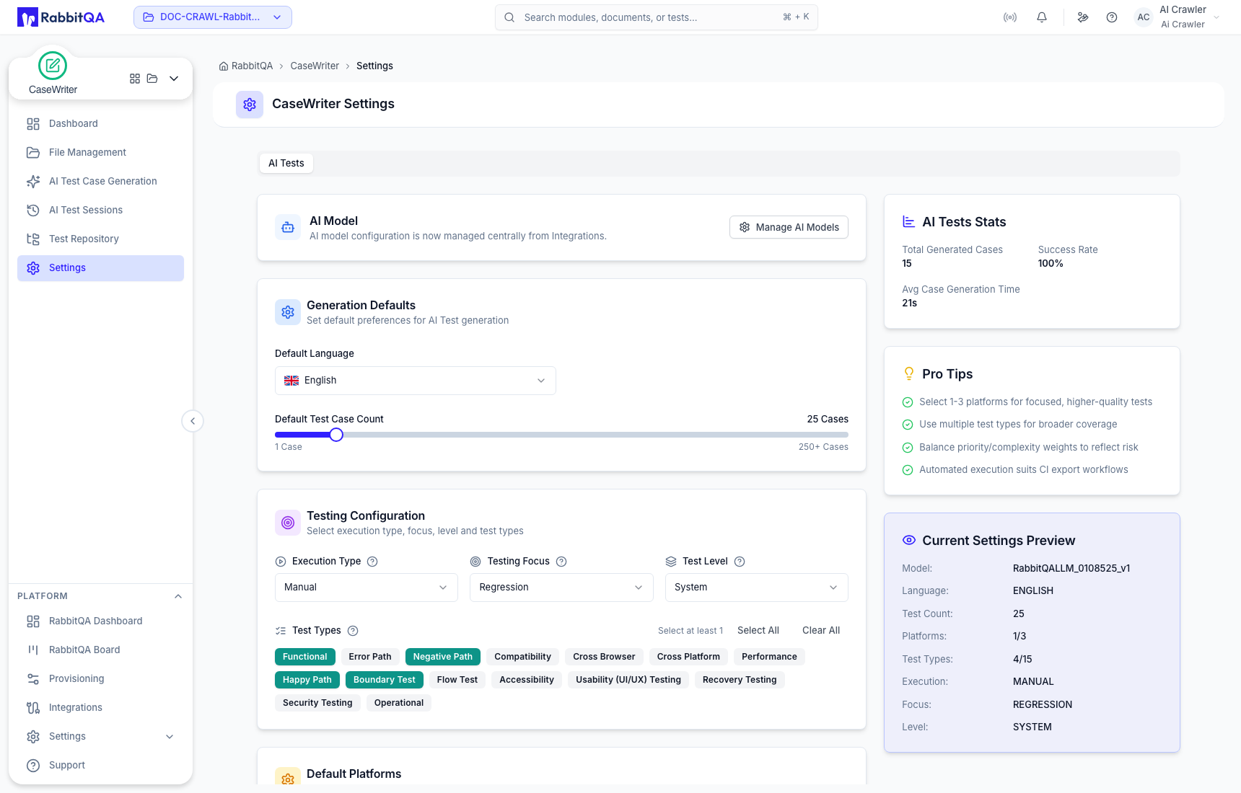Open the CaseWriter breadcrumb link
The width and height of the screenshot is (1241, 793).
click(x=315, y=66)
